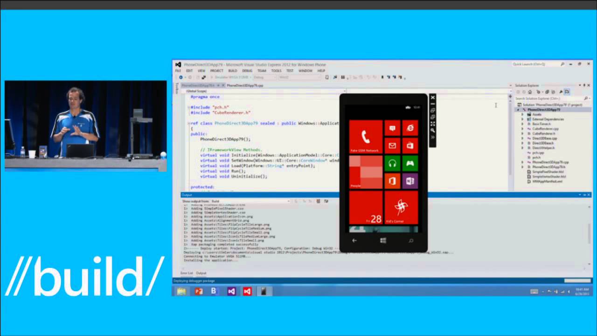Click the purple Visual Studio taskbar icon
This screenshot has width=597, height=336.
tap(231, 291)
